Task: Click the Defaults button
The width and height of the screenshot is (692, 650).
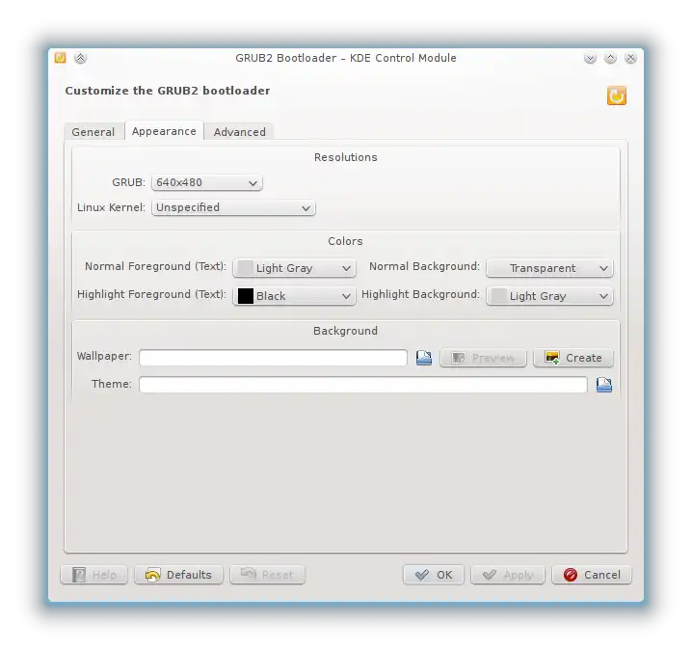Action: point(178,575)
